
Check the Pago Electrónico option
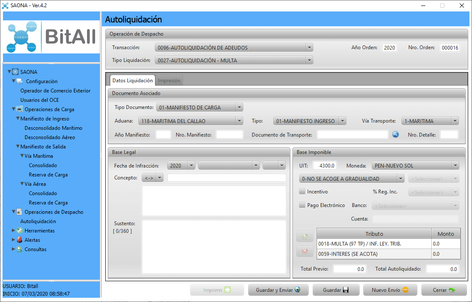pyautogui.click(x=302, y=205)
